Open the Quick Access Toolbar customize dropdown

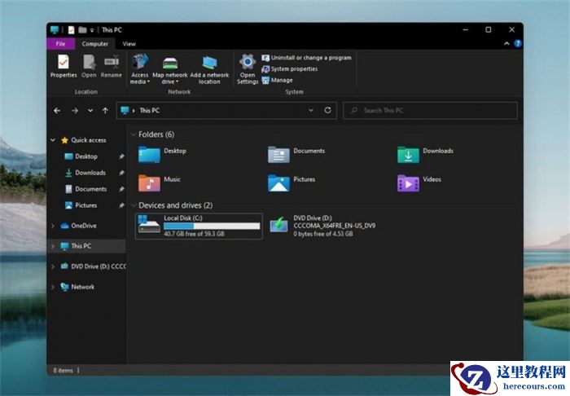pos(92,30)
